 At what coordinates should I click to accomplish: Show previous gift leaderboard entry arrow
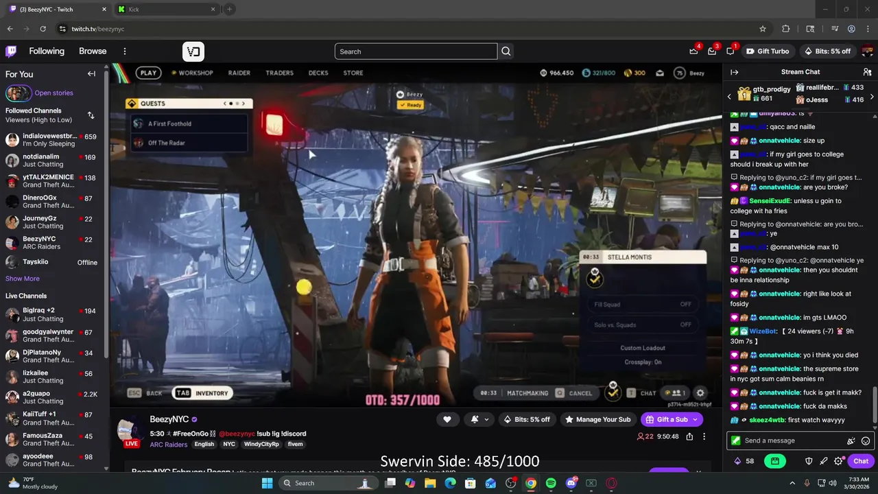(x=729, y=97)
